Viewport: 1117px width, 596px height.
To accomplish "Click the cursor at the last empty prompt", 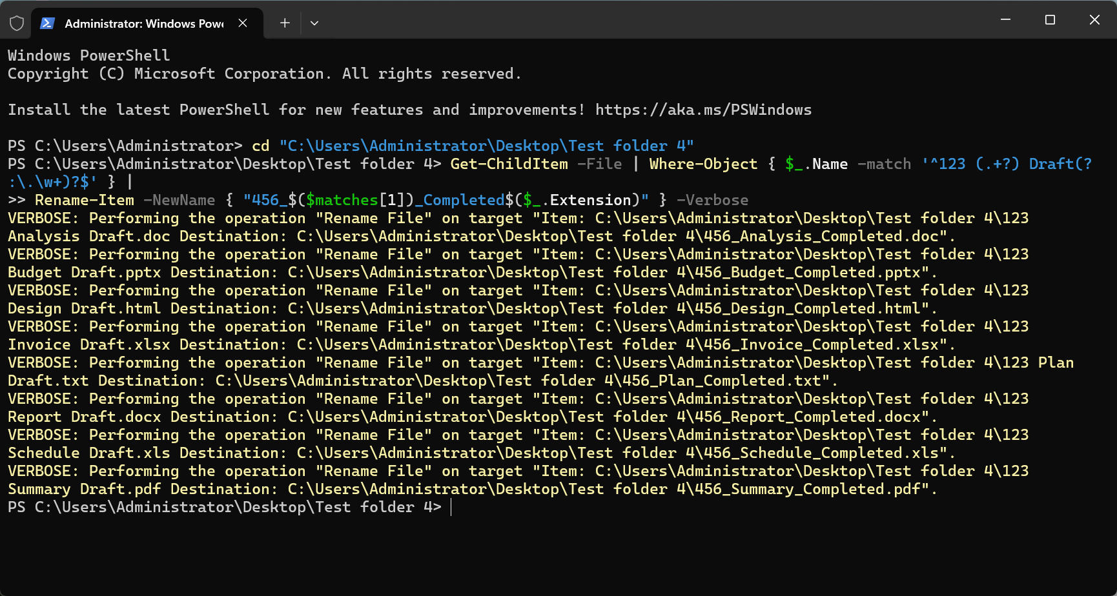I will 451,508.
